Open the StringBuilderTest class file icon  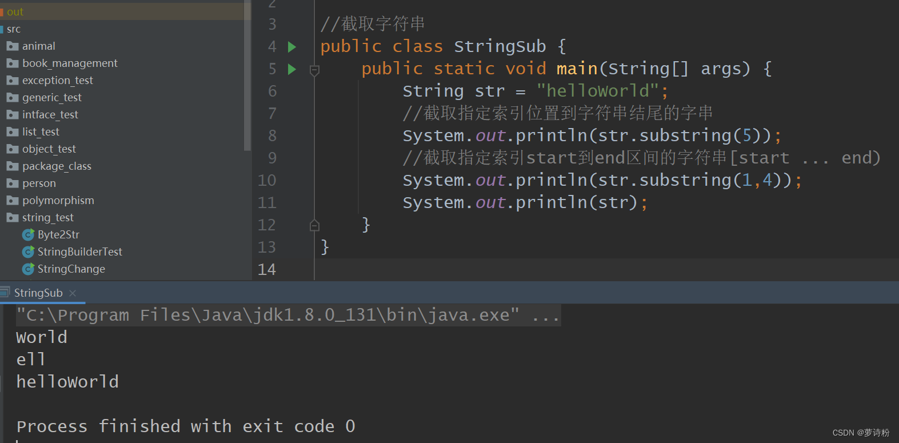28,252
